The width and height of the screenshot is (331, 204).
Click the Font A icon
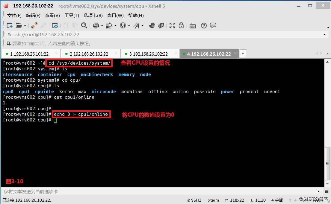137,25
